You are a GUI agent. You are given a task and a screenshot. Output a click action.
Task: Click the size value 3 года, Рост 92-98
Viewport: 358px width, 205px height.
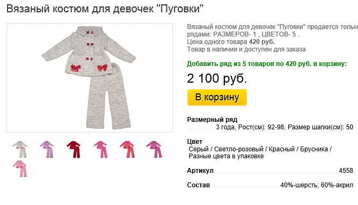tap(284, 127)
